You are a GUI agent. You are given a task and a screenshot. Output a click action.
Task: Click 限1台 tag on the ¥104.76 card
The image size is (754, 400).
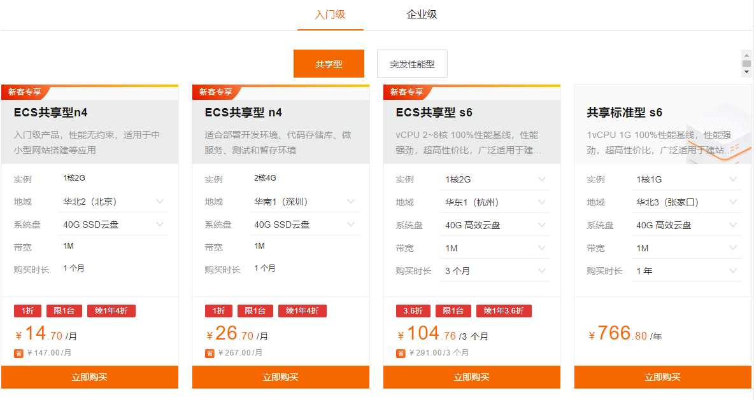click(x=453, y=311)
